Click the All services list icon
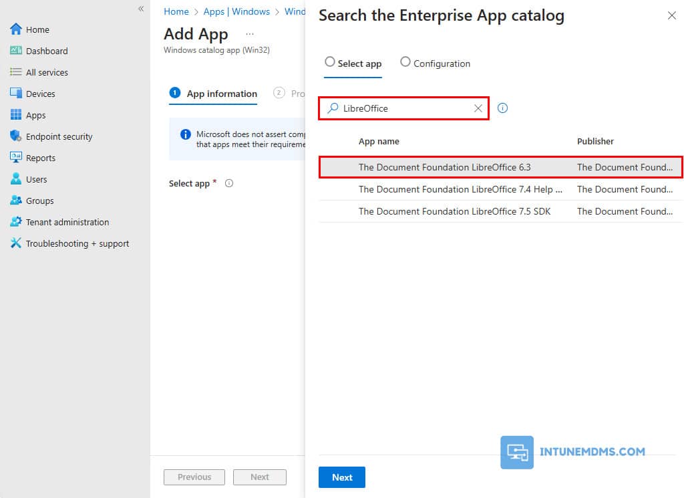The width and height of the screenshot is (684, 498). tap(16, 72)
